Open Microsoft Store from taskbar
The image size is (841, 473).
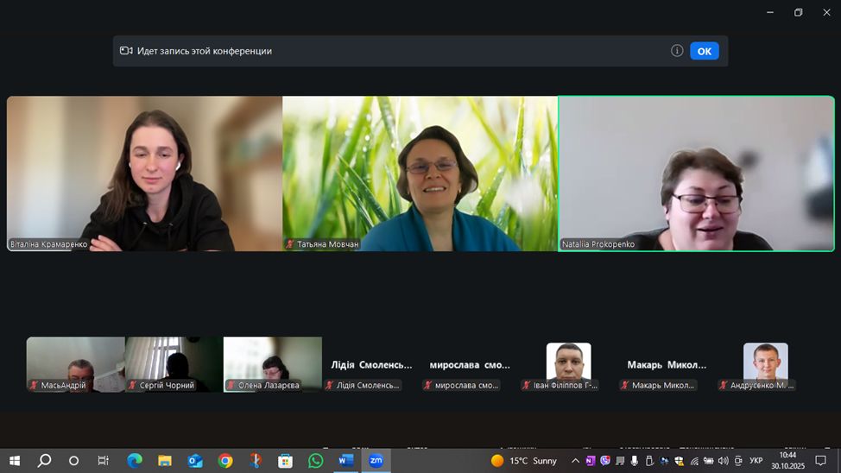click(x=285, y=461)
